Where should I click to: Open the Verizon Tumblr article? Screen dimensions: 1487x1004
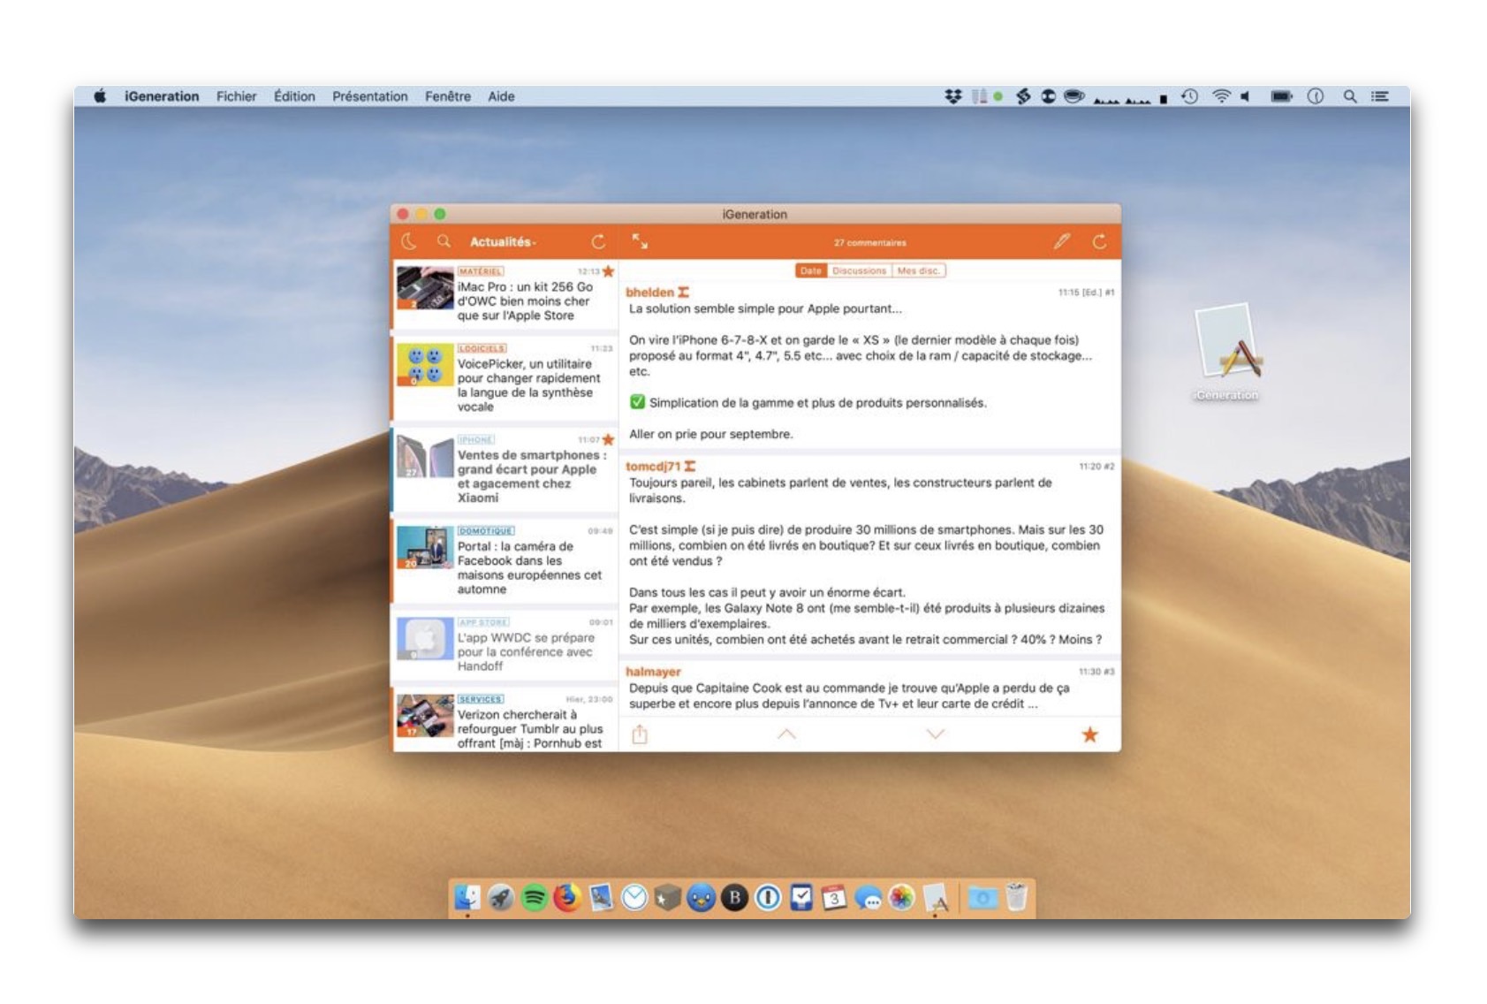pos(505,720)
